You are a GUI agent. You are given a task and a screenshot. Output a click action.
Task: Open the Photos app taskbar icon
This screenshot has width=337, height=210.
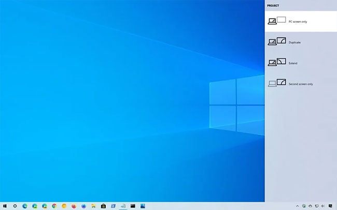[143, 206]
